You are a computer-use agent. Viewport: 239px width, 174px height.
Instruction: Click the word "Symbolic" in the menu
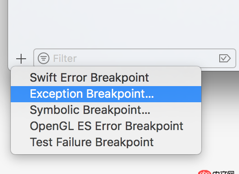click(x=54, y=110)
